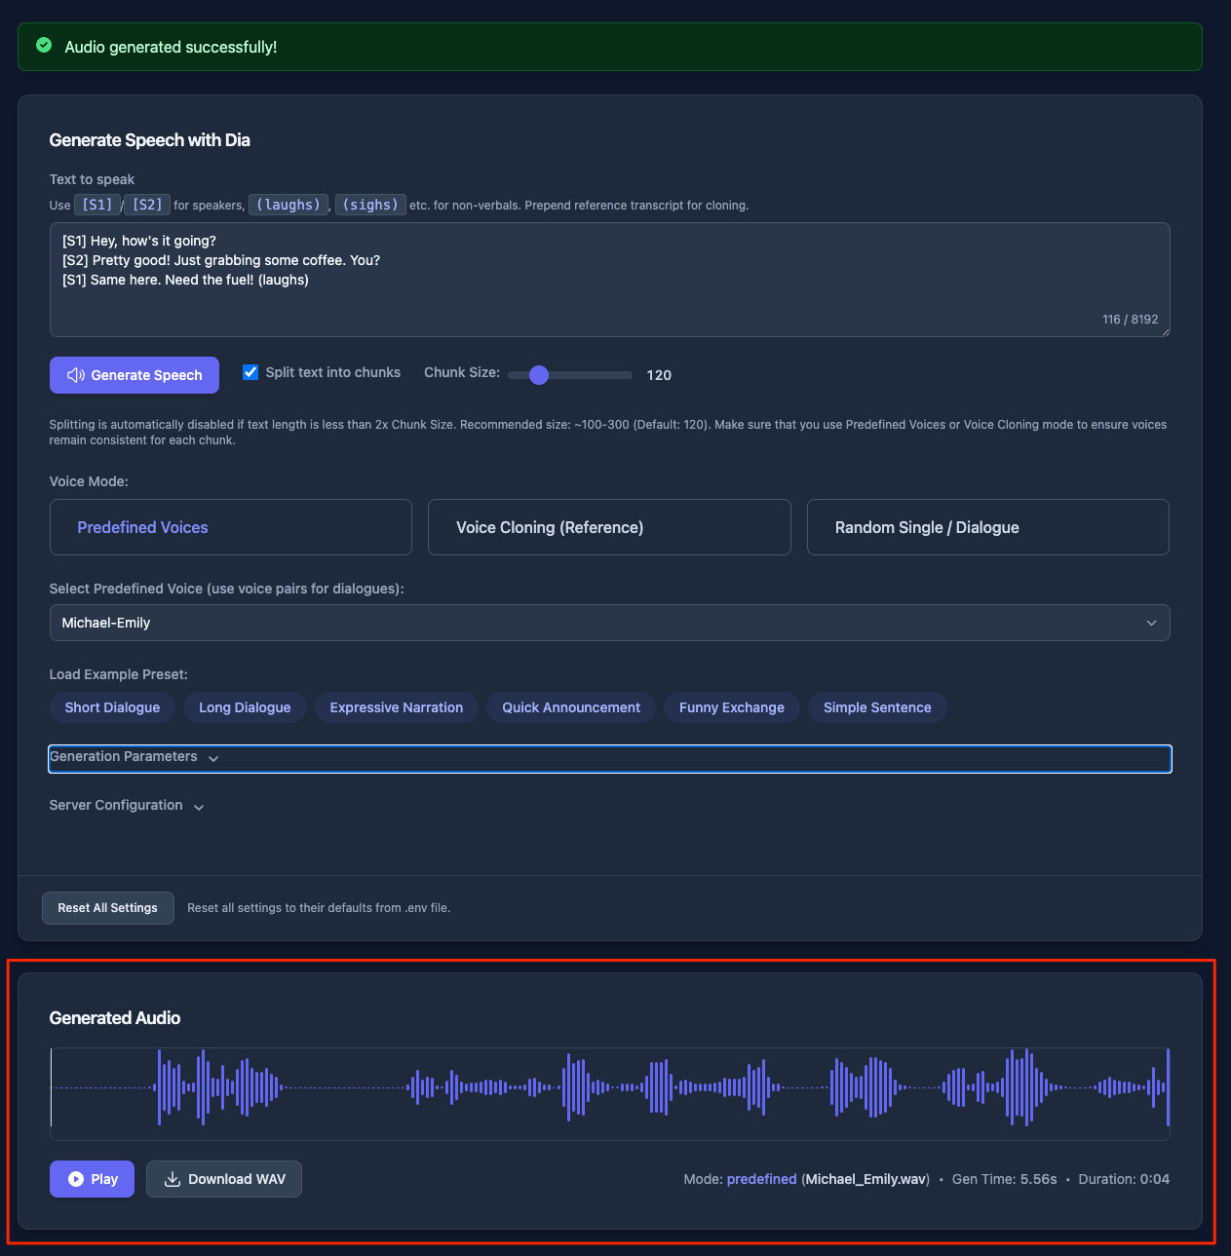
Task: Click the (sighs) tag hint
Action: click(x=370, y=205)
